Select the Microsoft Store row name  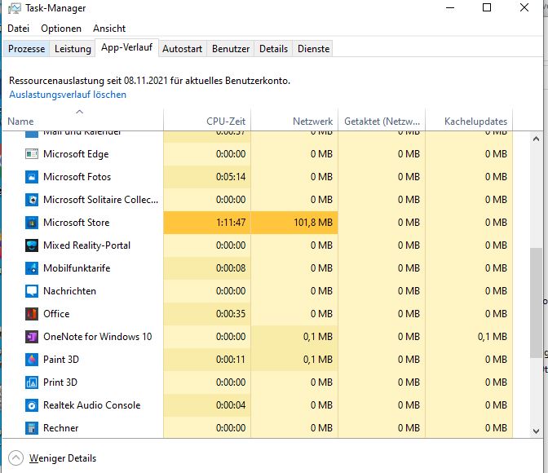76,223
